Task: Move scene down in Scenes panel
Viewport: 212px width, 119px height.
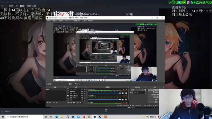Action: (x=56, y=103)
